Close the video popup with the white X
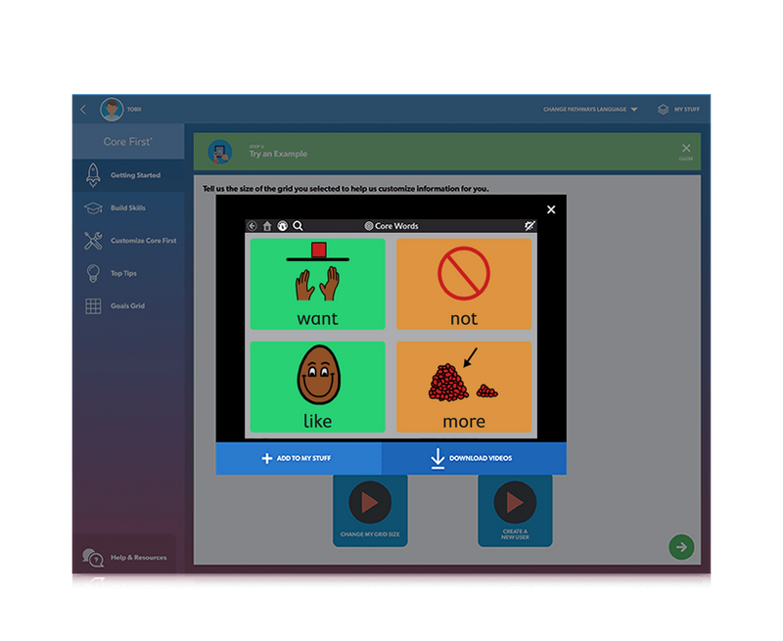Screen dimensions: 783x641 pos(551,209)
